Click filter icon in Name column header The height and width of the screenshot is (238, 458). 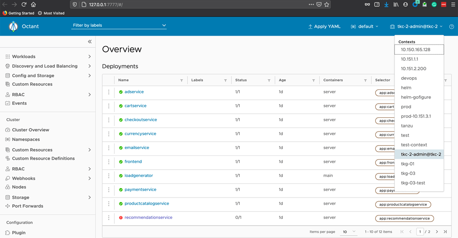[x=182, y=80]
